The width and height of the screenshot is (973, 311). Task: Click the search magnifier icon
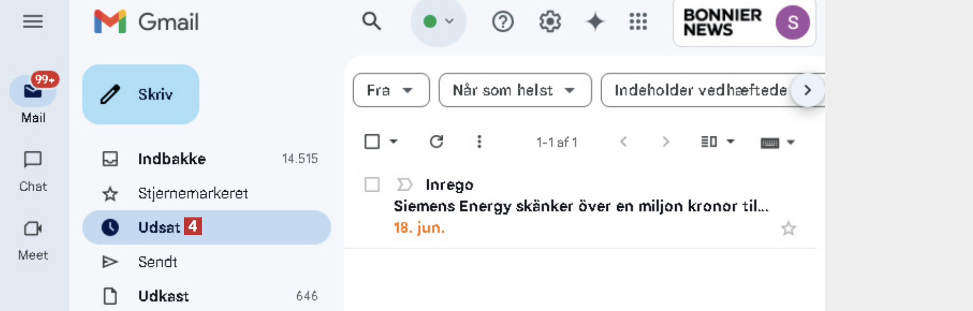371,22
